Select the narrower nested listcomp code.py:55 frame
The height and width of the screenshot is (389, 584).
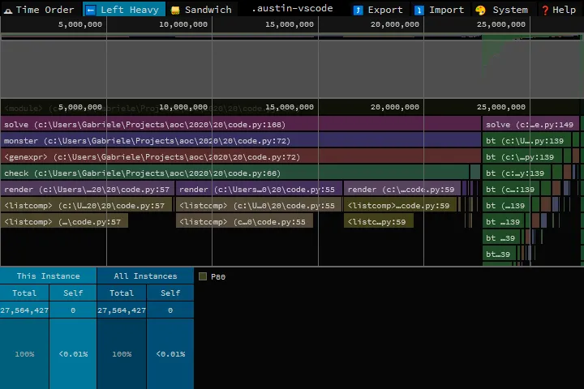[244, 221]
